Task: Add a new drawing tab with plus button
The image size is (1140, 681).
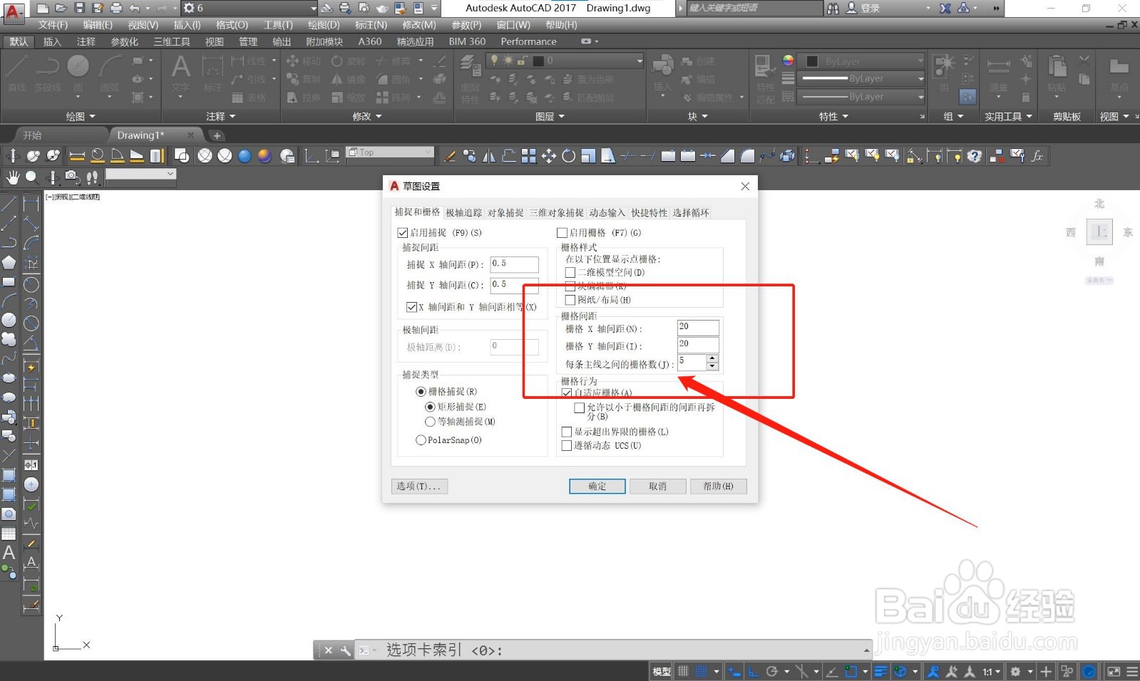Action: [217, 135]
